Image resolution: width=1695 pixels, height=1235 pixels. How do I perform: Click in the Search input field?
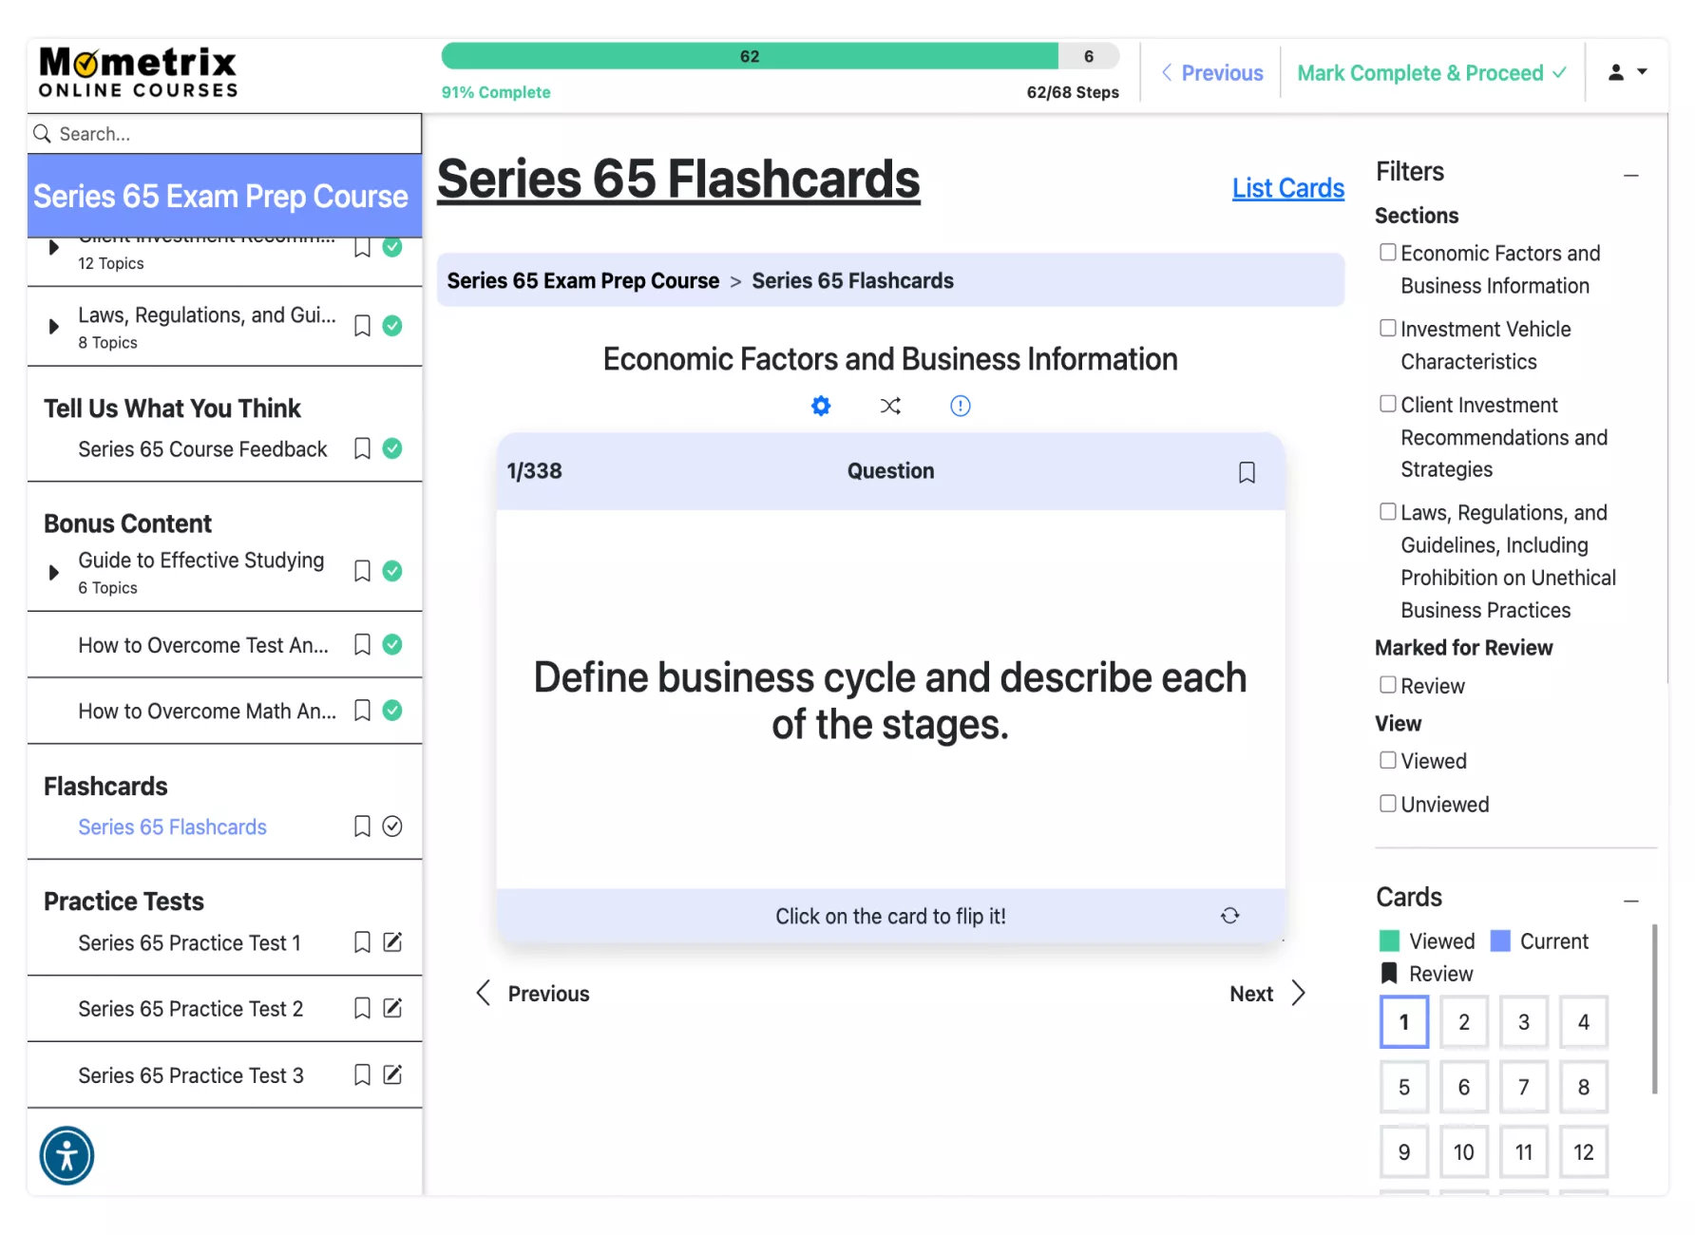tap(228, 134)
